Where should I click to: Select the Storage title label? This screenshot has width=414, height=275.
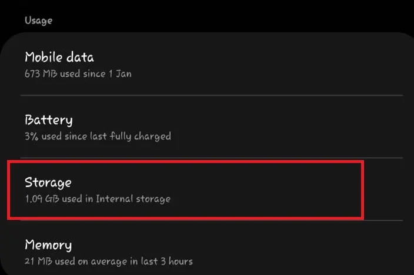coord(48,182)
